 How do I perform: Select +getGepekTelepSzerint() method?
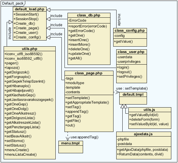pyautogui.click(x=25, y=81)
